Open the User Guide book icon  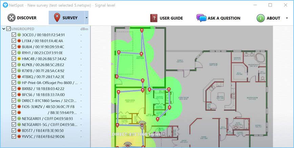(154, 18)
